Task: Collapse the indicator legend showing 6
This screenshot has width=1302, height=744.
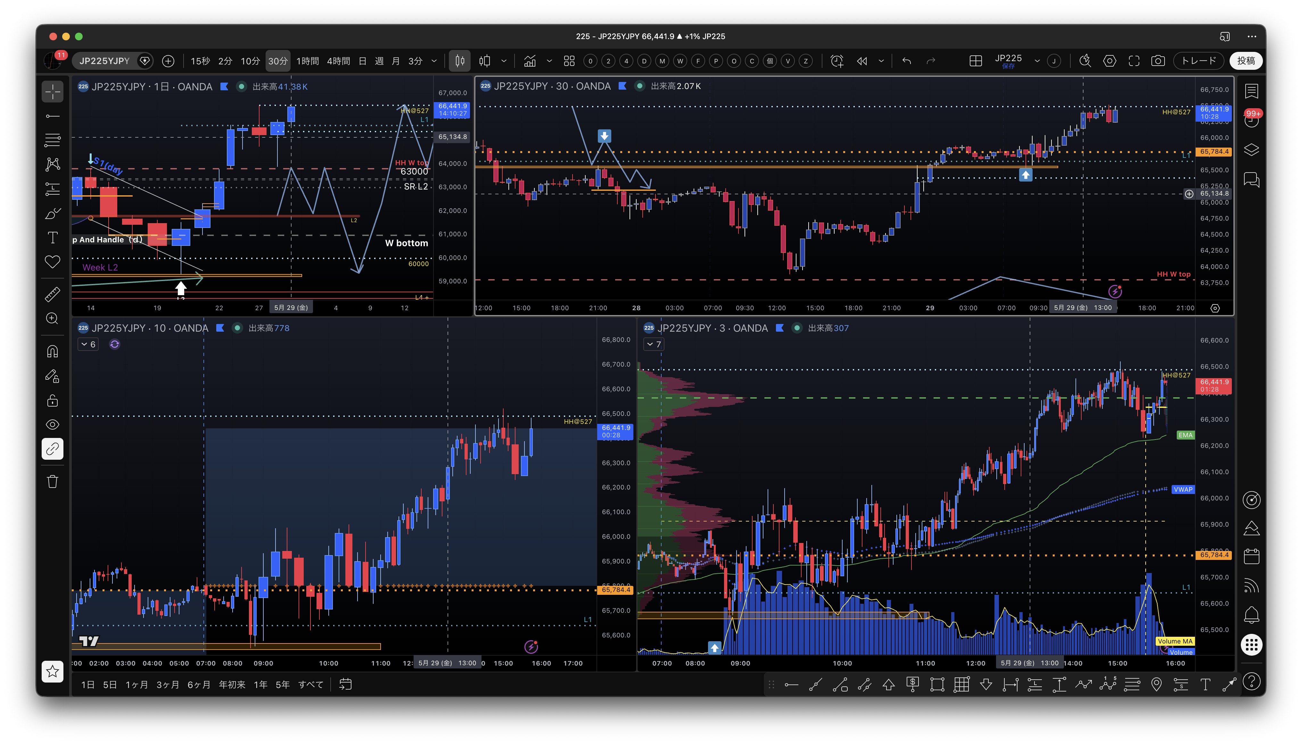Action: [88, 344]
